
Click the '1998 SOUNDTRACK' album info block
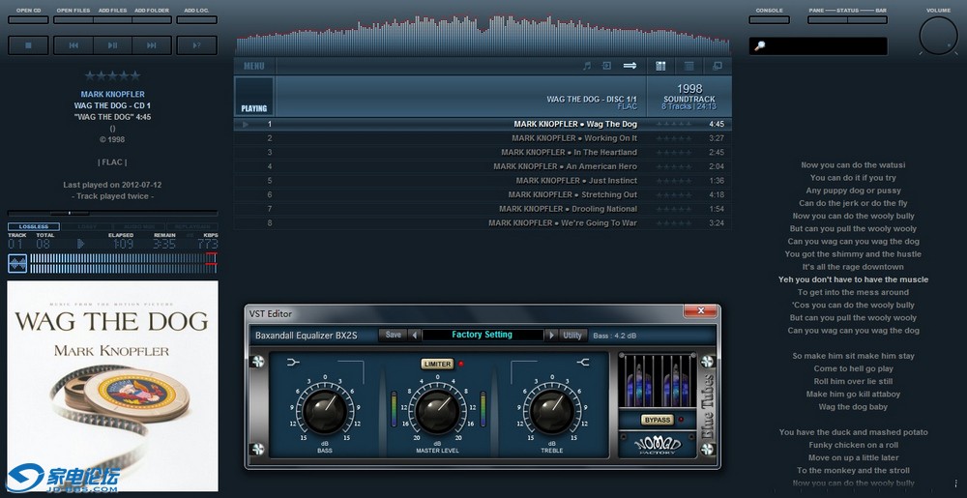(x=689, y=97)
